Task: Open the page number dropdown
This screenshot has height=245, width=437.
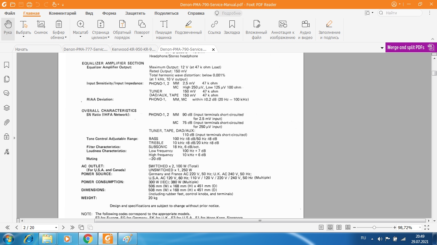Action: pyautogui.click(x=56, y=227)
